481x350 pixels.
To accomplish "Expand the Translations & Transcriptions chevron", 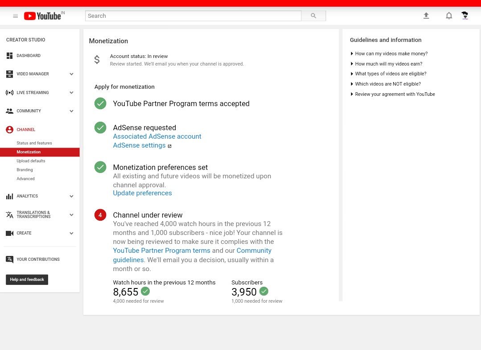I will pos(71,215).
